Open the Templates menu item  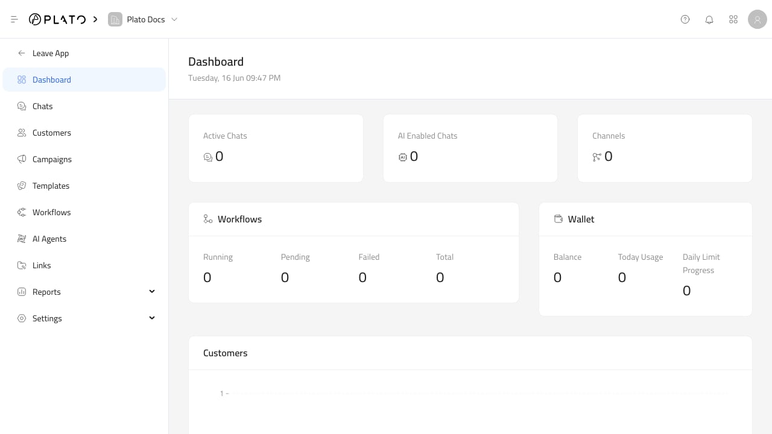84,186
